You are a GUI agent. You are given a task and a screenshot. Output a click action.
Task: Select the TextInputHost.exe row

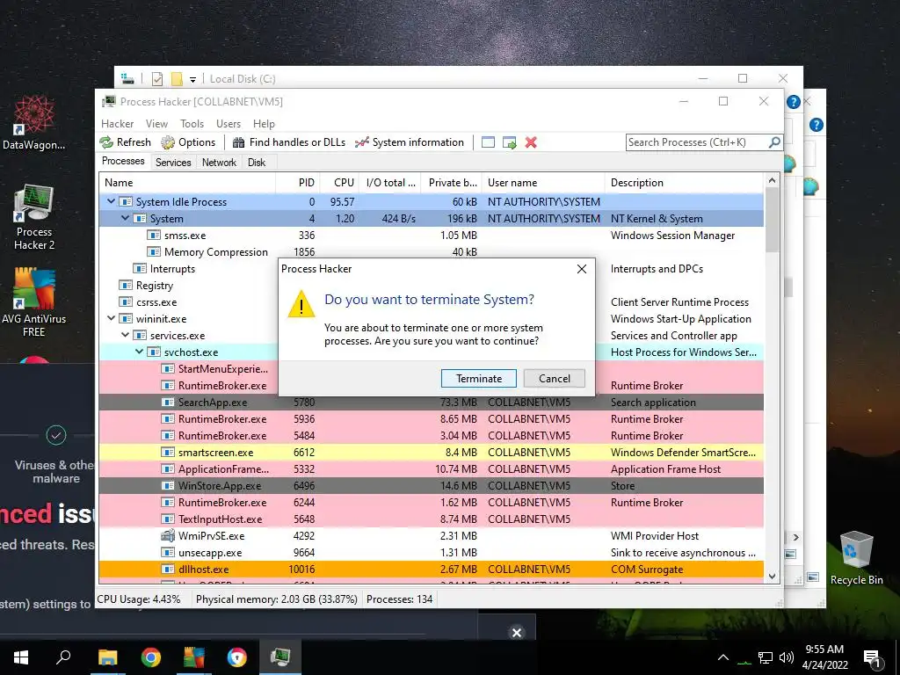click(431, 519)
